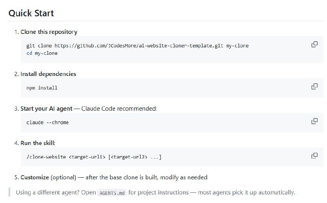Viewport: 327px width, 203px height.
Task: Click the '[<target-url2> ...]' optional argument
Action: [x=135, y=157]
